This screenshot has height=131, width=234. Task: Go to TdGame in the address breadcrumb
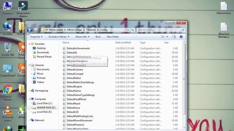coord(91,30)
